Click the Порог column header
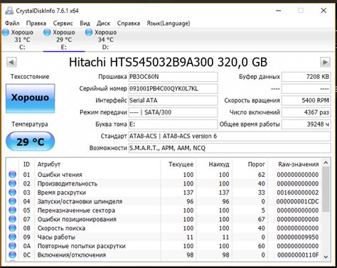The width and height of the screenshot is (337, 268). (x=256, y=164)
